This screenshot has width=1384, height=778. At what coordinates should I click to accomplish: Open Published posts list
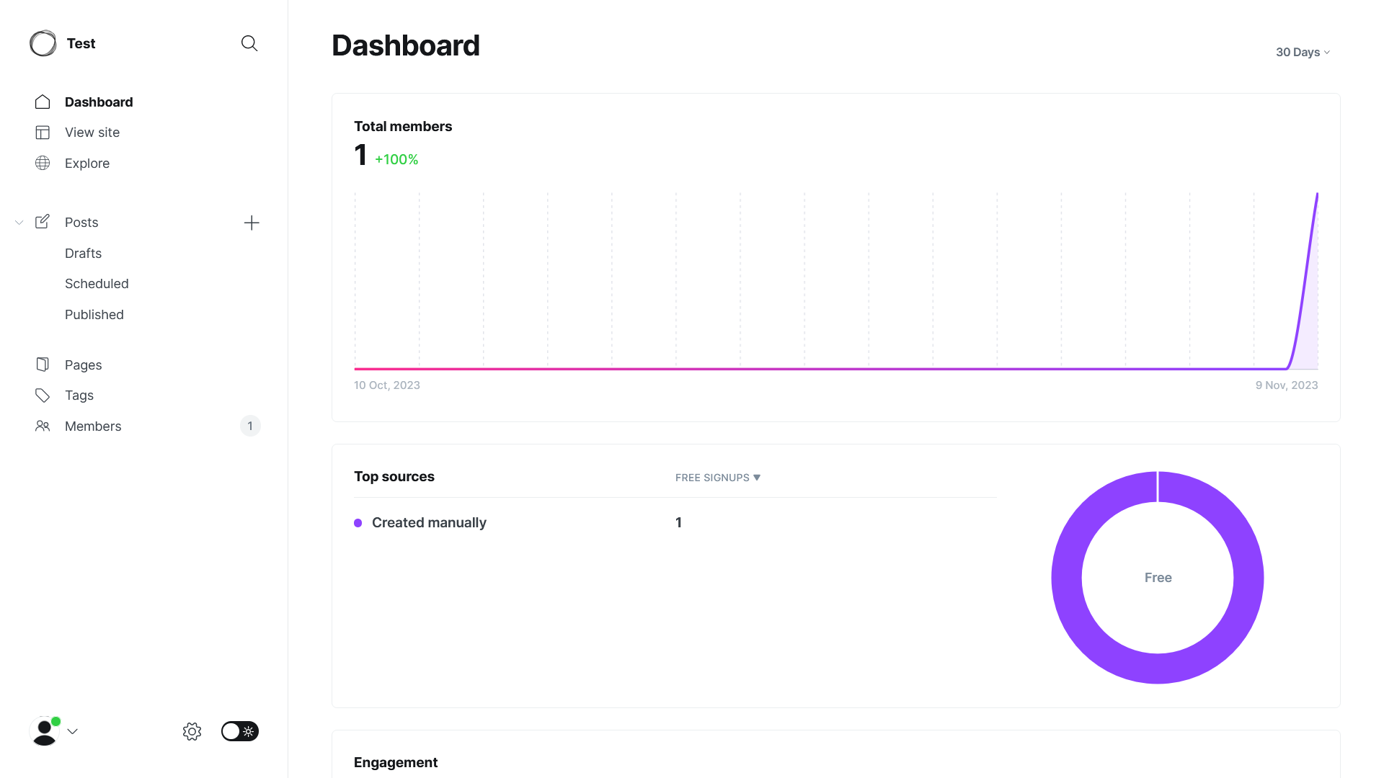94,315
